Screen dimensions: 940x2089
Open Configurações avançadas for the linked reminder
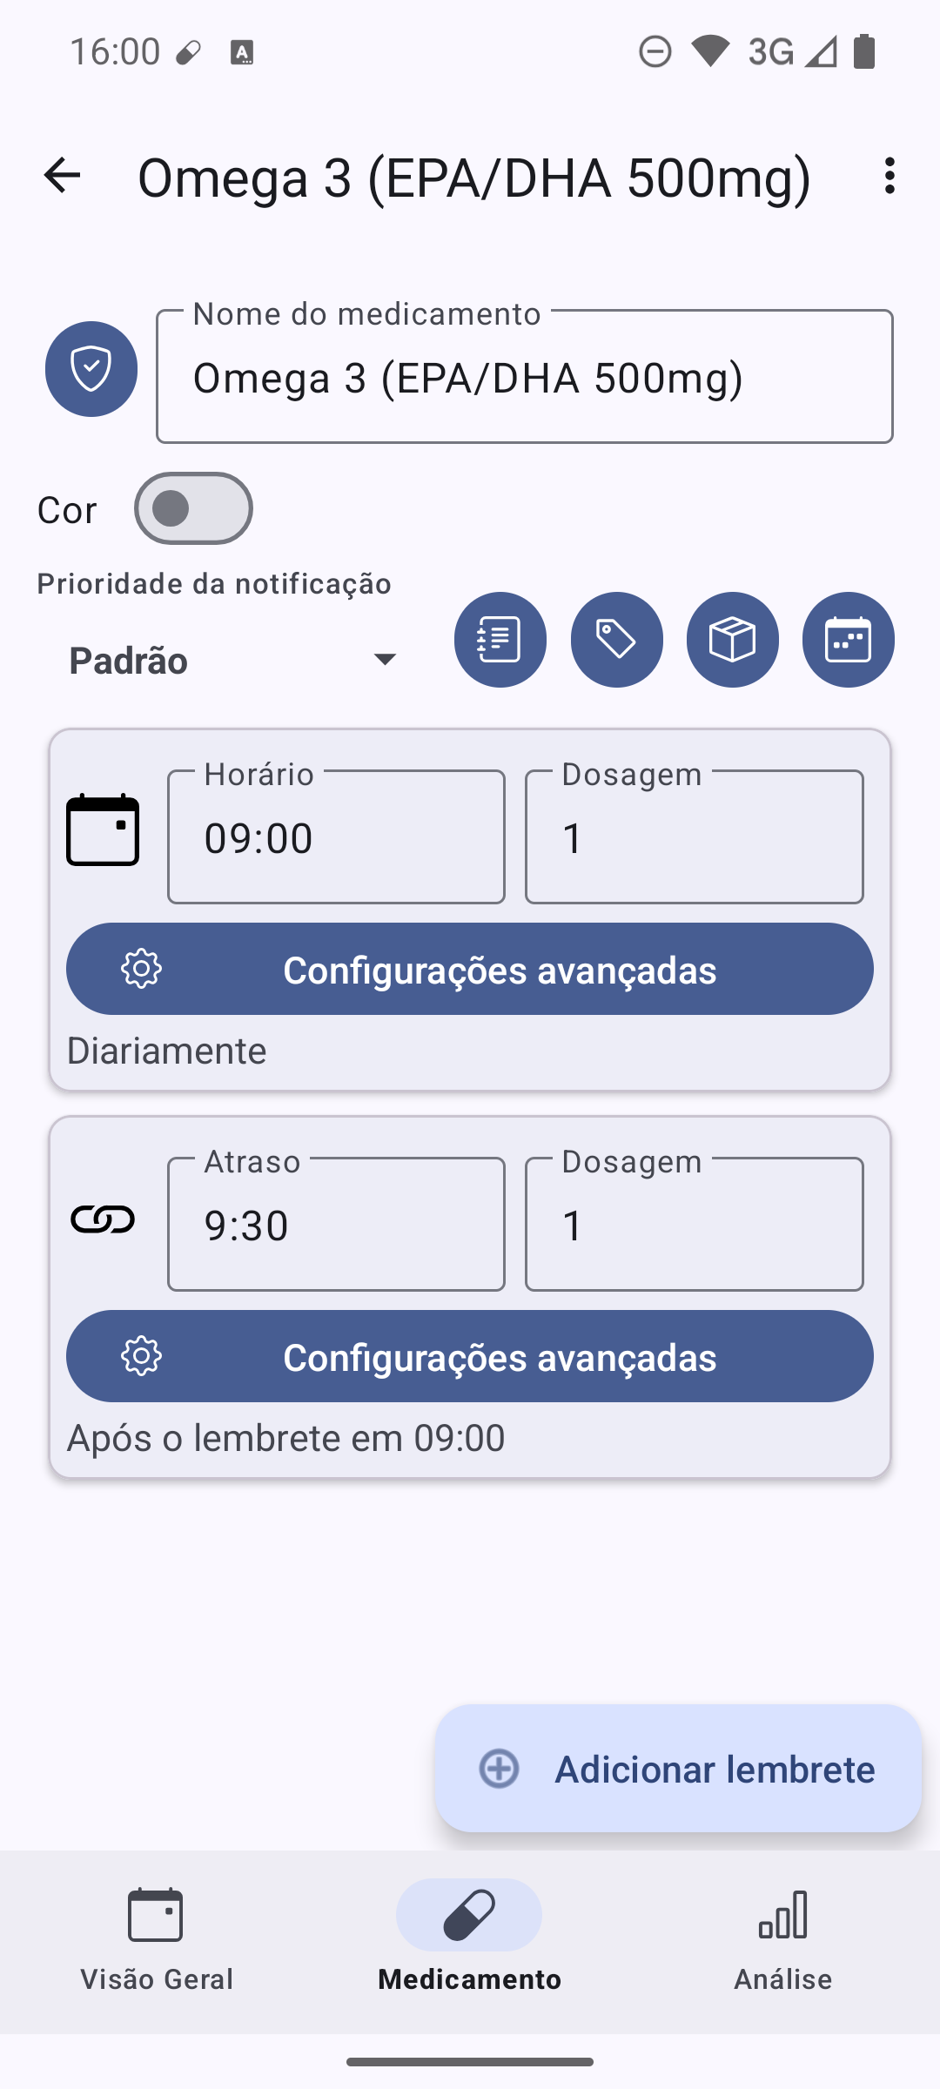point(470,1356)
